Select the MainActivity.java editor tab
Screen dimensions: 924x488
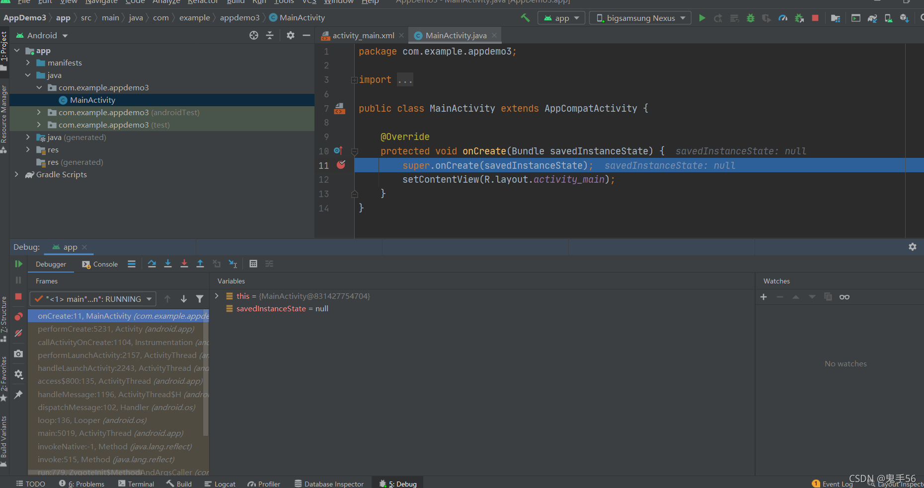pos(456,35)
